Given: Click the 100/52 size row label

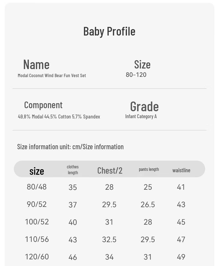Looking at the screenshot, I should pyautogui.click(x=37, y=222).
